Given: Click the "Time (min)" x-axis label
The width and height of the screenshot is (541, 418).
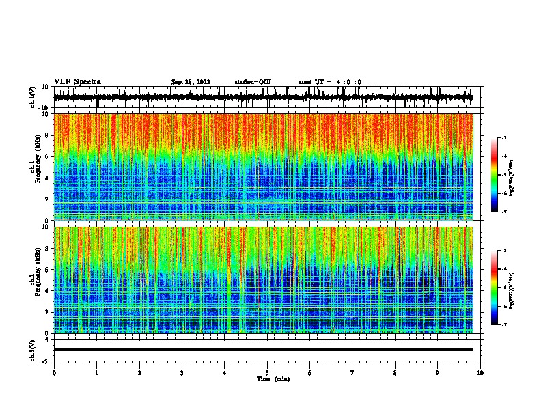Looking at the screenshot, I should tap(273, 379).
